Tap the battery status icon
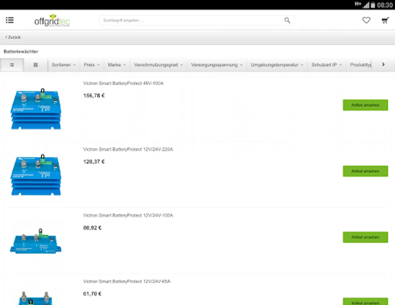The width and height of the screenshot is (395, 305). coord(373,5)
